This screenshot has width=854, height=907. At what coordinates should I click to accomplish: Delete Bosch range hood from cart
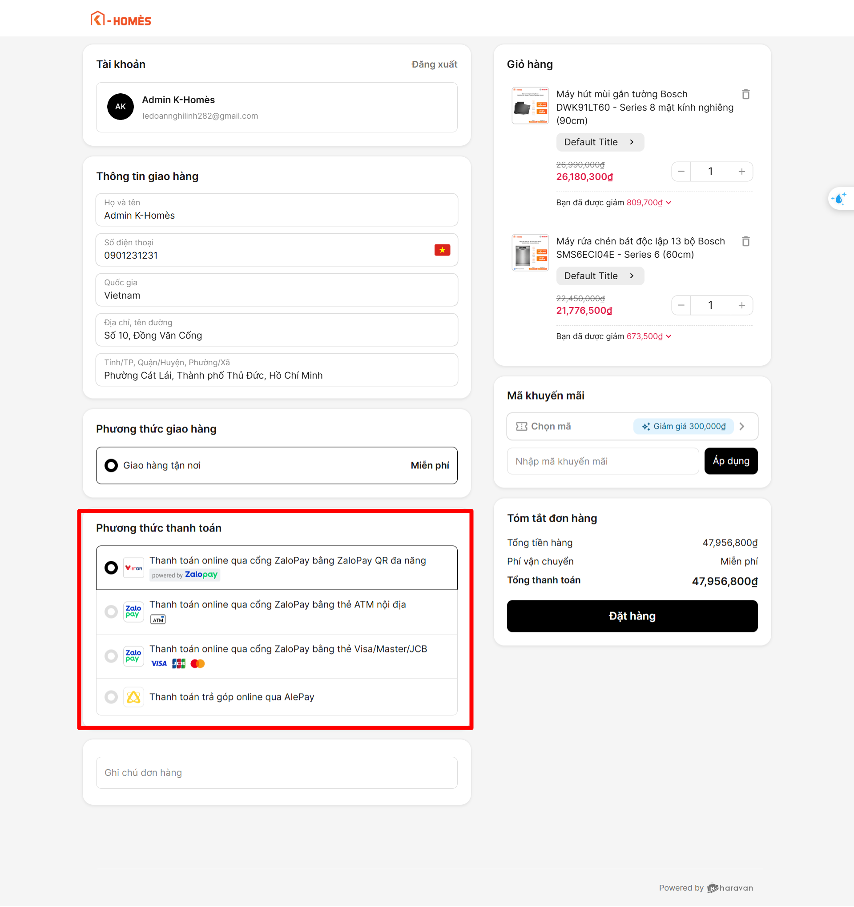click(745, 95)
